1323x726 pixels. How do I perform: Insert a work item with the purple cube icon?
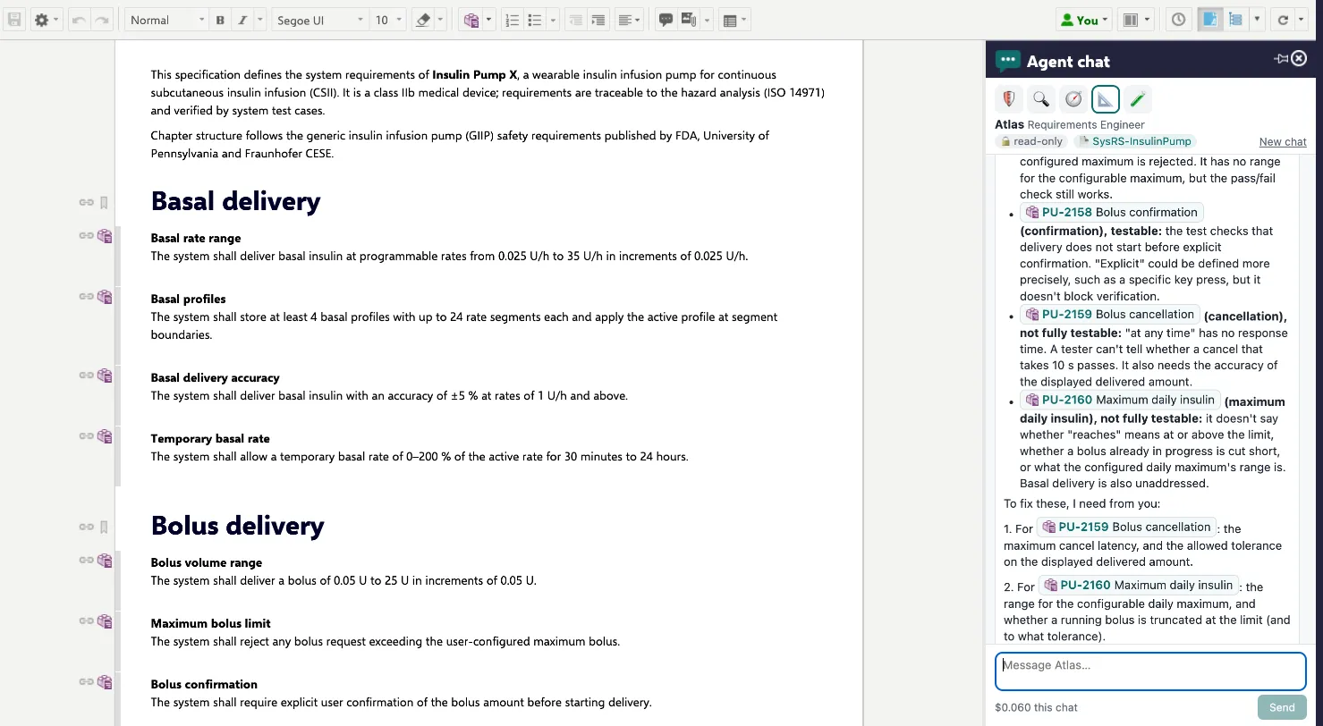click(471, 20)
